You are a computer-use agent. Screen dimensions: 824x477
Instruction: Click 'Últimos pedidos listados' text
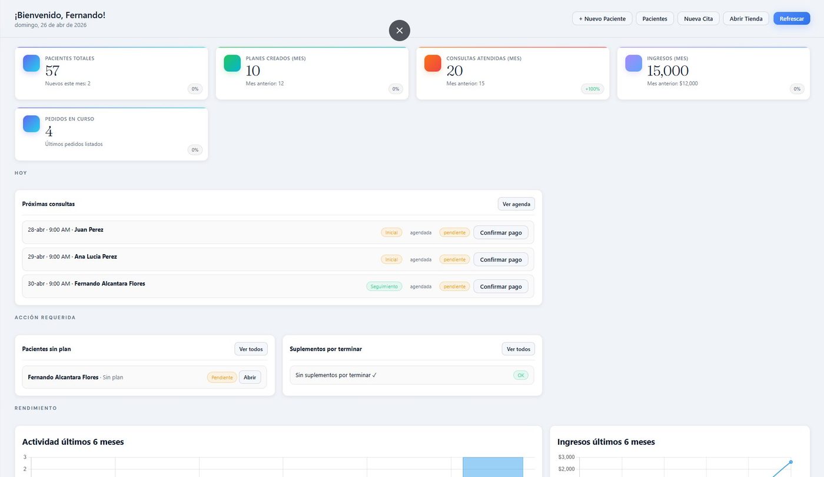[74, 144]
